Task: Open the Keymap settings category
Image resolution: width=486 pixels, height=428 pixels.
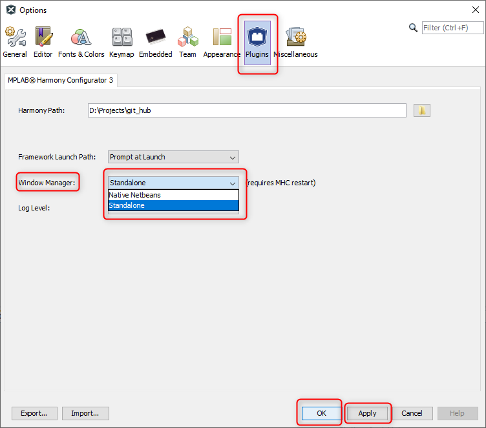Action: tap(121, 42)
